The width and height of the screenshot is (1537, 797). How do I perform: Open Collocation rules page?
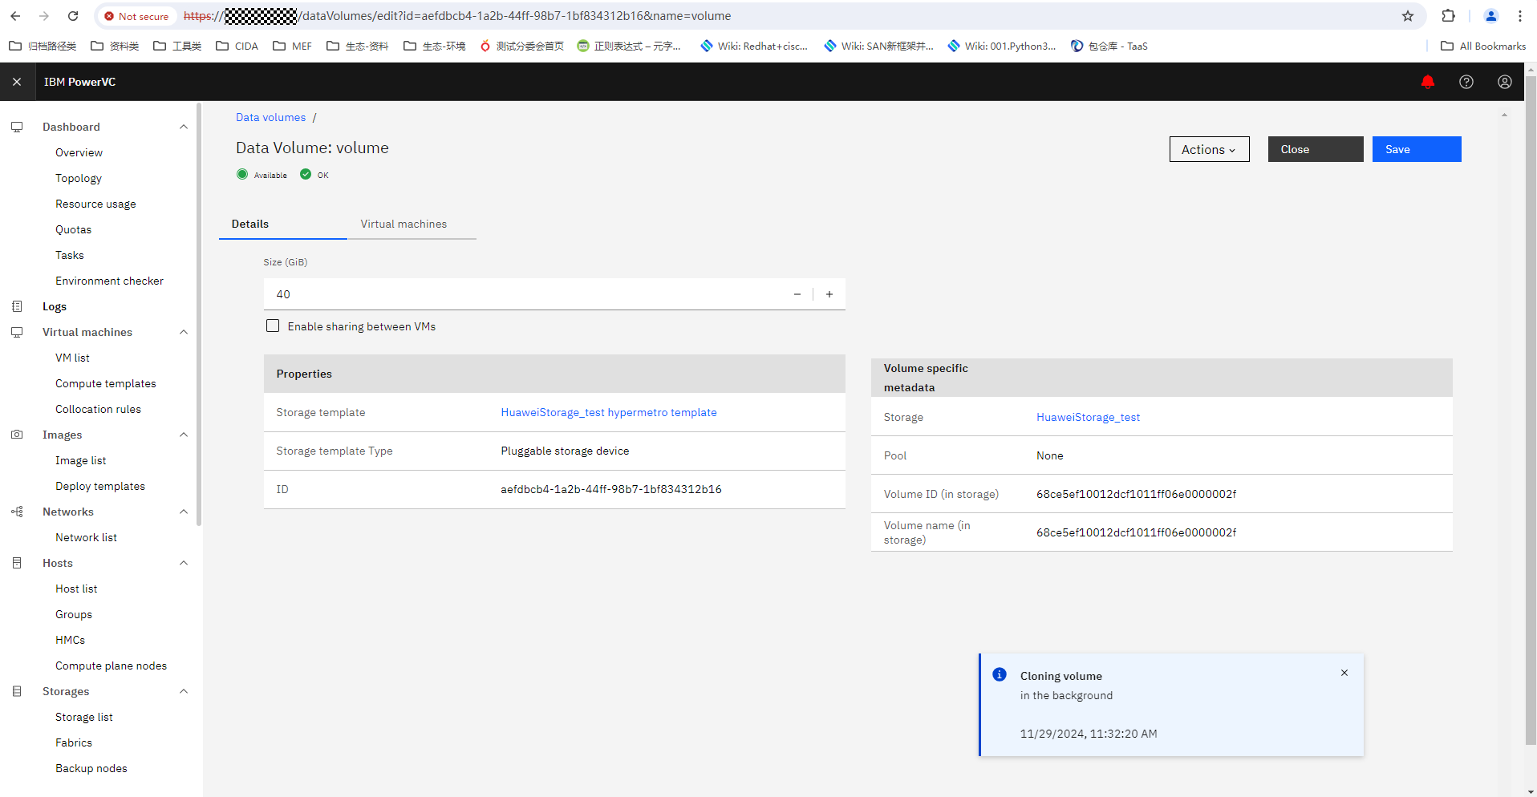98,409
